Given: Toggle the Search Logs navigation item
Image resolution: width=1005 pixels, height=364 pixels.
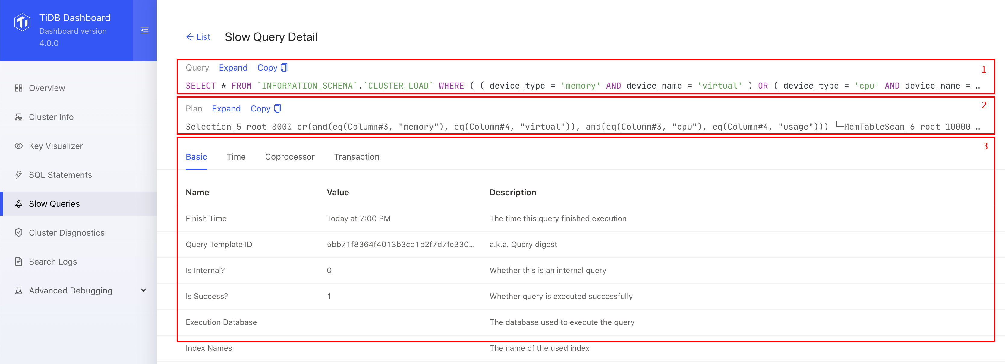Looking at the screenshot, I should coord(52,262).
